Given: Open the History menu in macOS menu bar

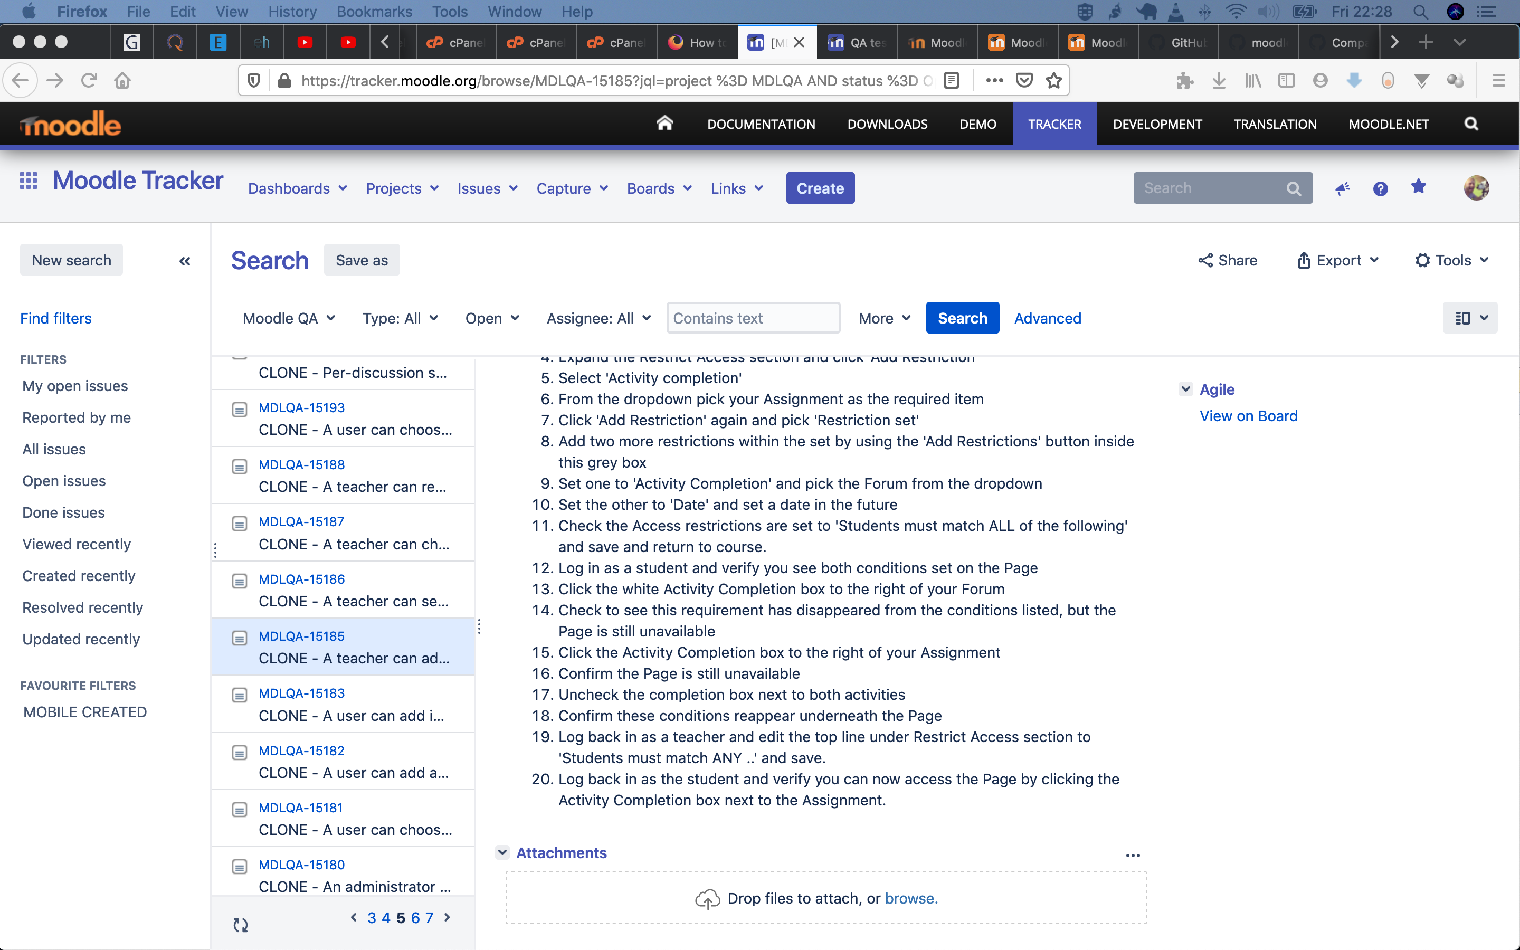Looking at the screenshot, I should (292, 11).
